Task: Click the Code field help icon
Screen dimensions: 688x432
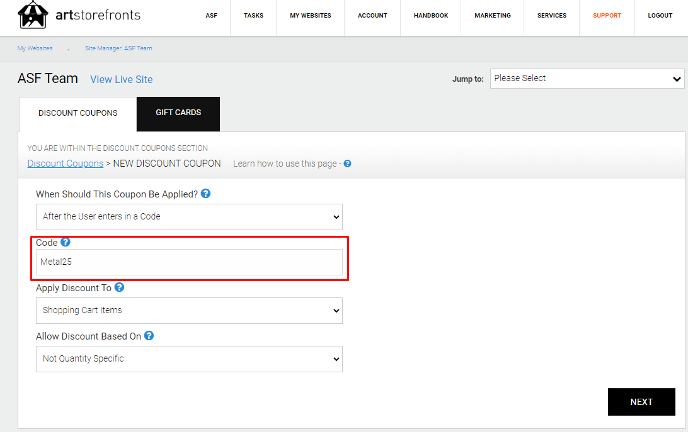Action: (66, 242)
